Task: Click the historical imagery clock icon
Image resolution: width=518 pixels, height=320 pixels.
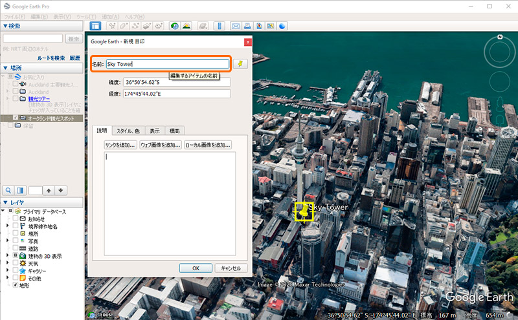Action: 174,26
